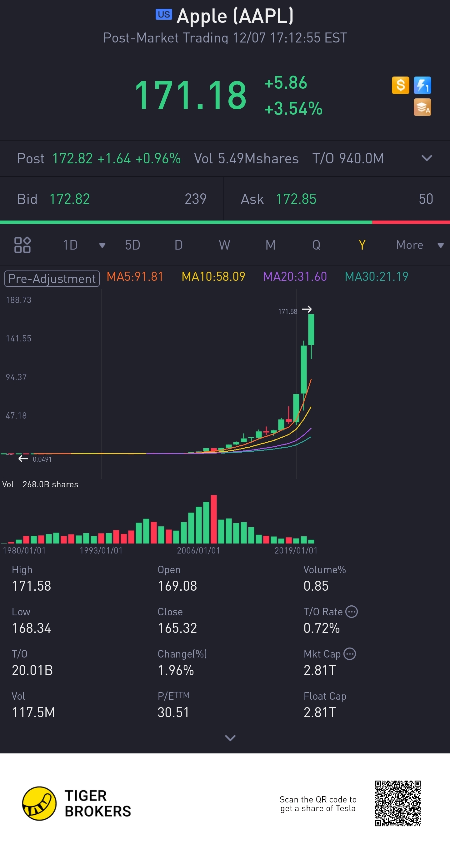
Task: Tap the Bid price 172.82
Action: point(70,199)
